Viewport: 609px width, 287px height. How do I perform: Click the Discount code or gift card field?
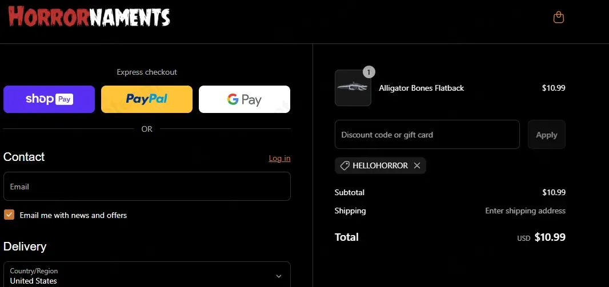(x=427, y=135)
